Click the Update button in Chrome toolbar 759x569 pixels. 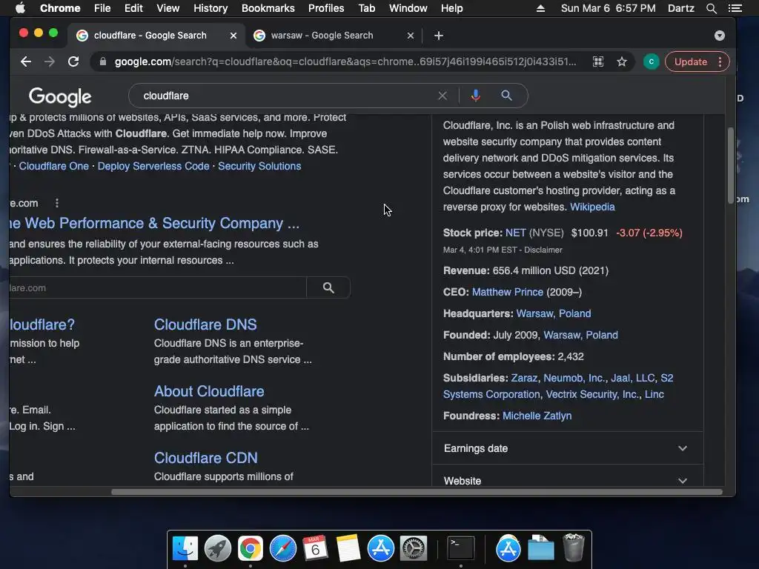pos(691,61)
